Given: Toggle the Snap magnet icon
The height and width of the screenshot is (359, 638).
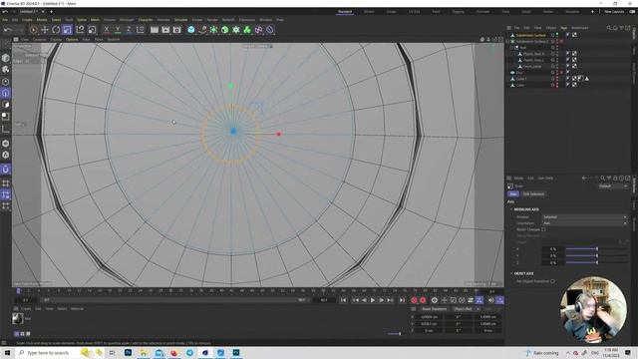Looking at the screenshot, I should tap(5, 169).
